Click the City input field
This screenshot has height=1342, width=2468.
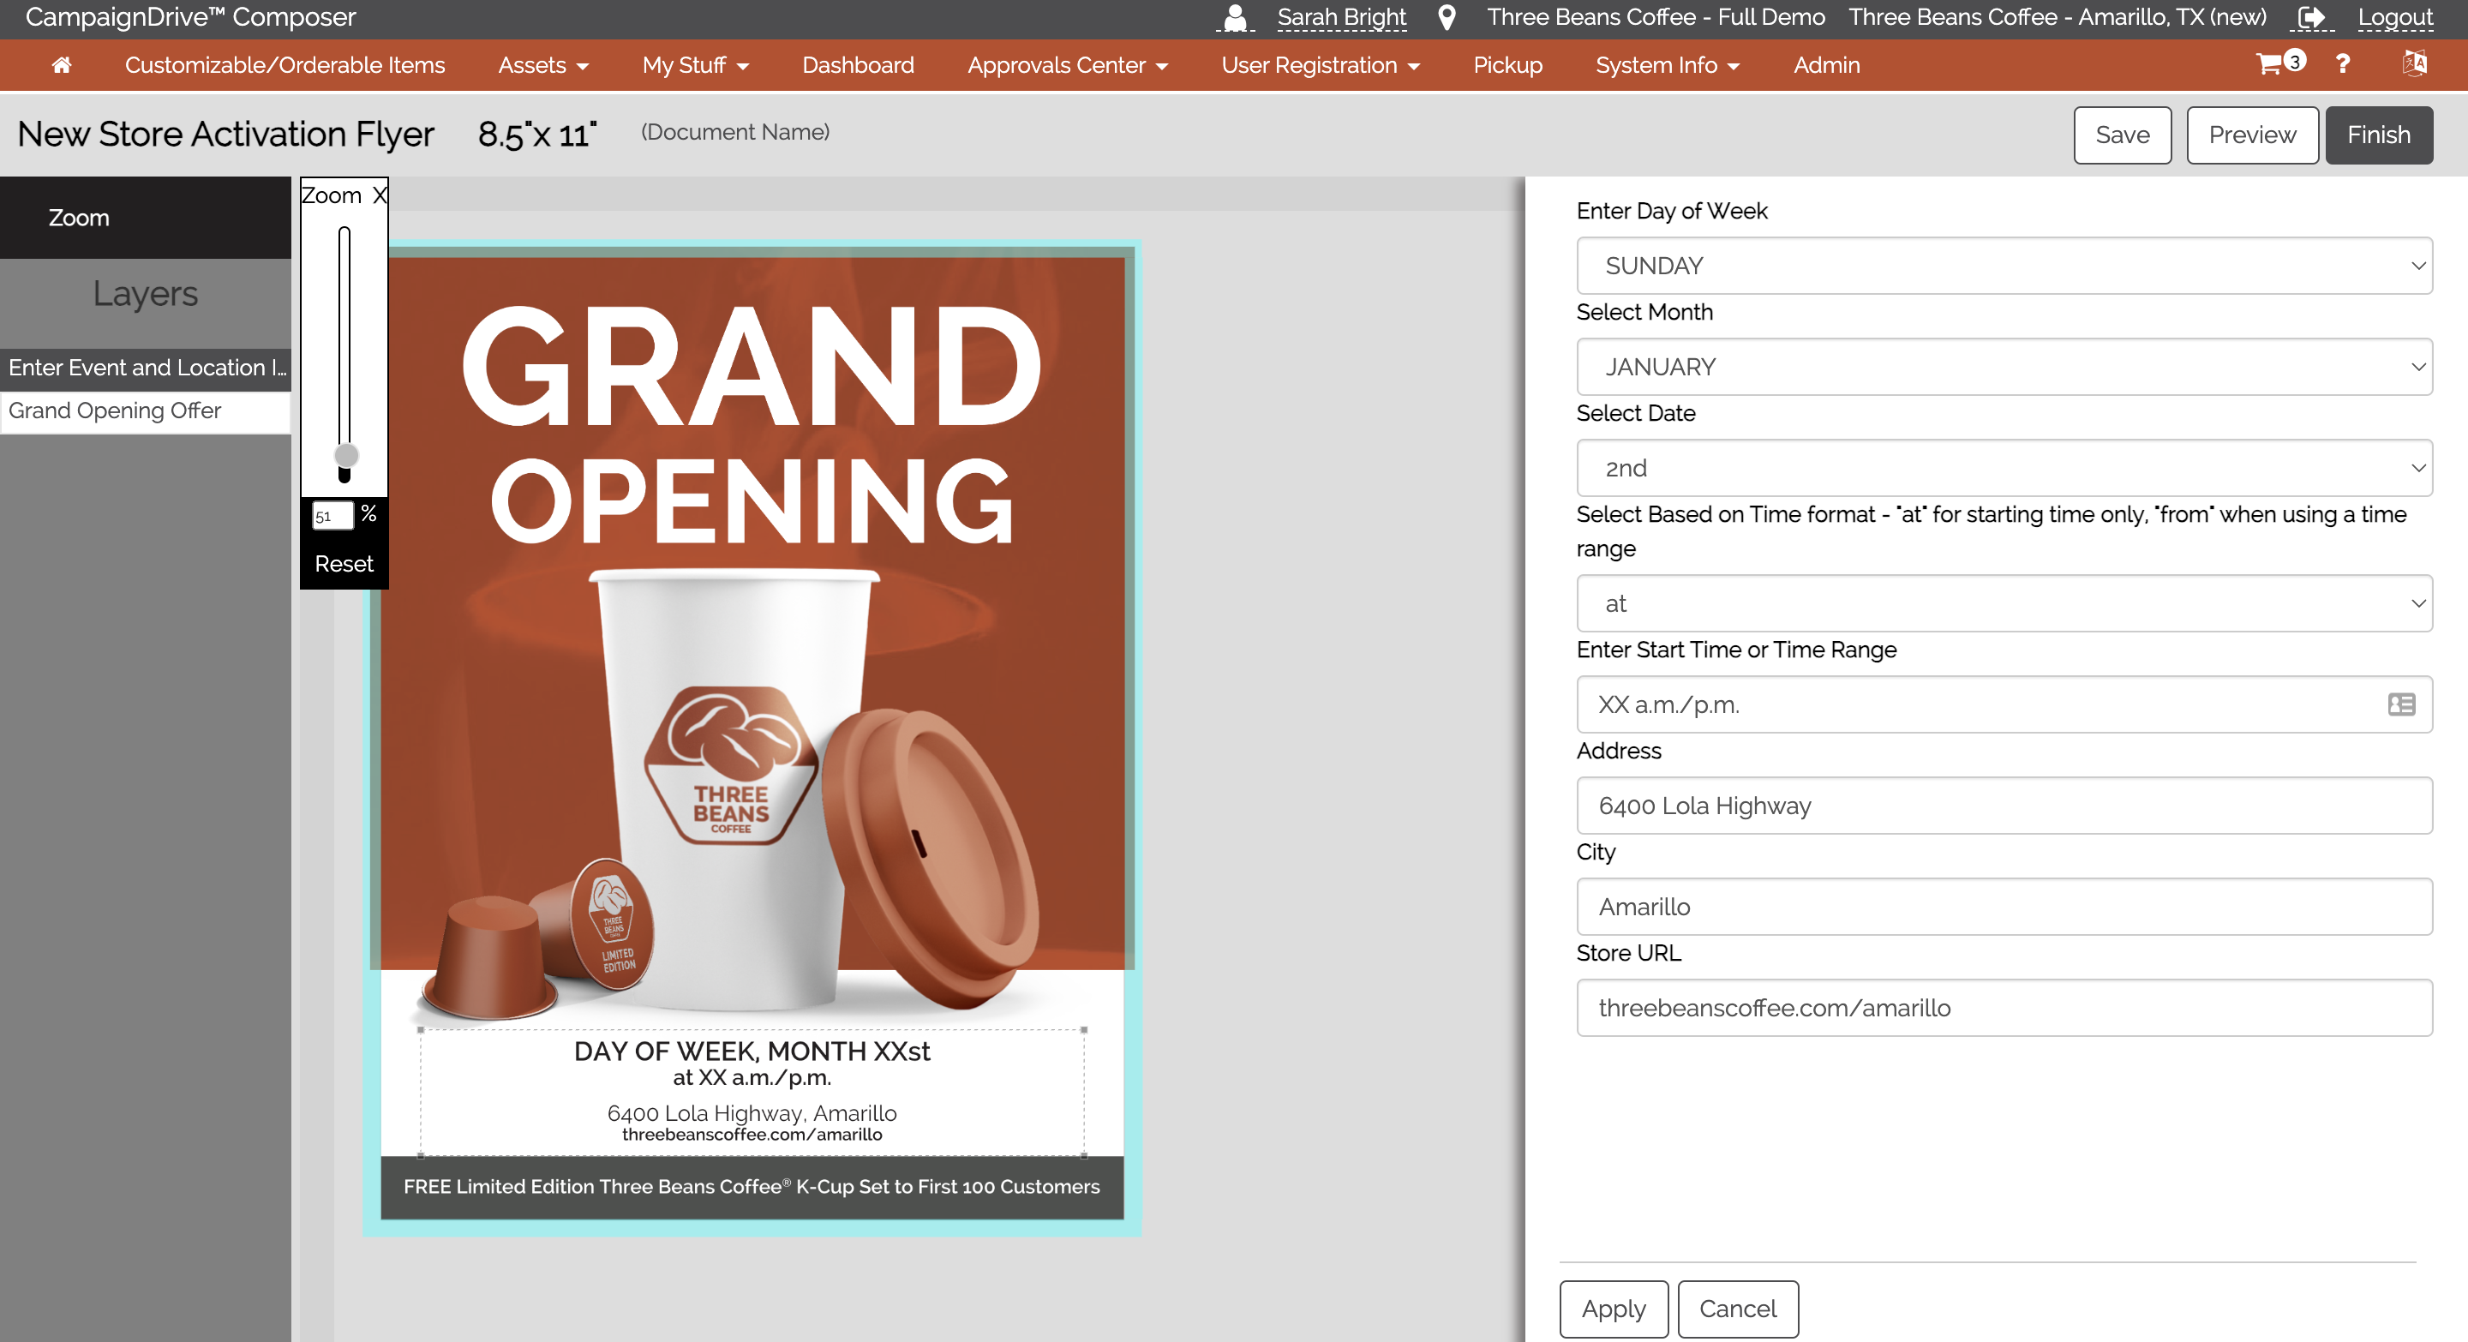tap(2004, 908)
